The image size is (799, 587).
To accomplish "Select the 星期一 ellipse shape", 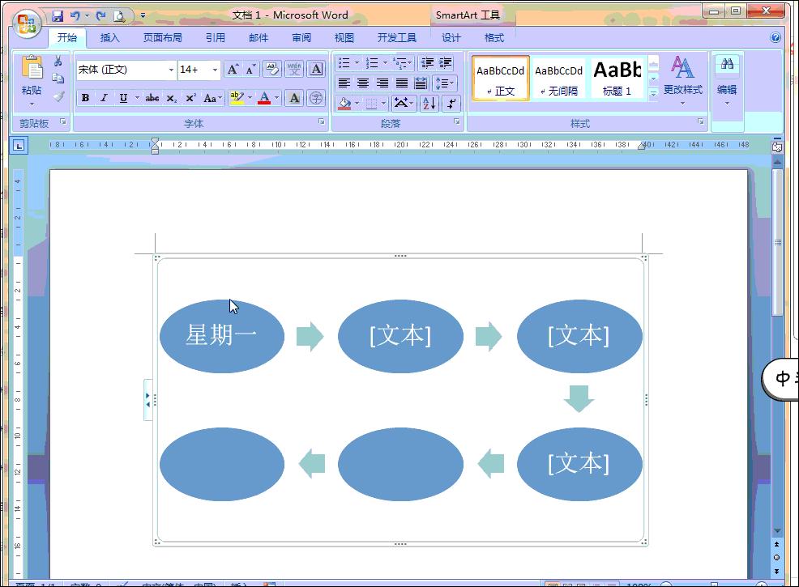I will [222, 336].
